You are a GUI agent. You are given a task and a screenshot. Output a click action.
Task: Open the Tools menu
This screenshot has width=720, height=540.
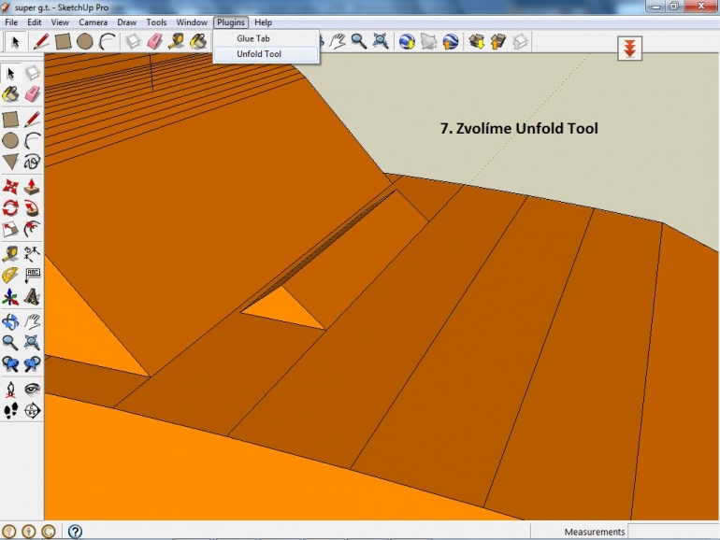(x=156, y=22)
